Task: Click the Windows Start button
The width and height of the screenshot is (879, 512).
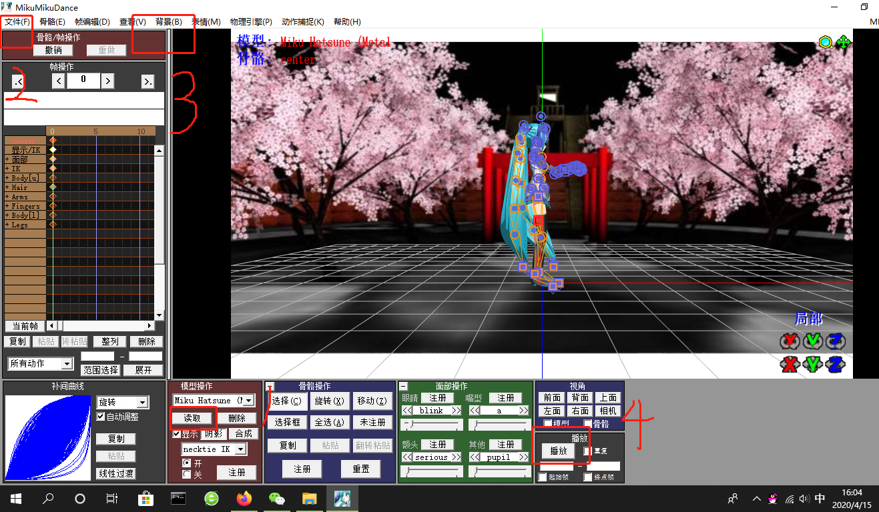Action: click(15, 498)
